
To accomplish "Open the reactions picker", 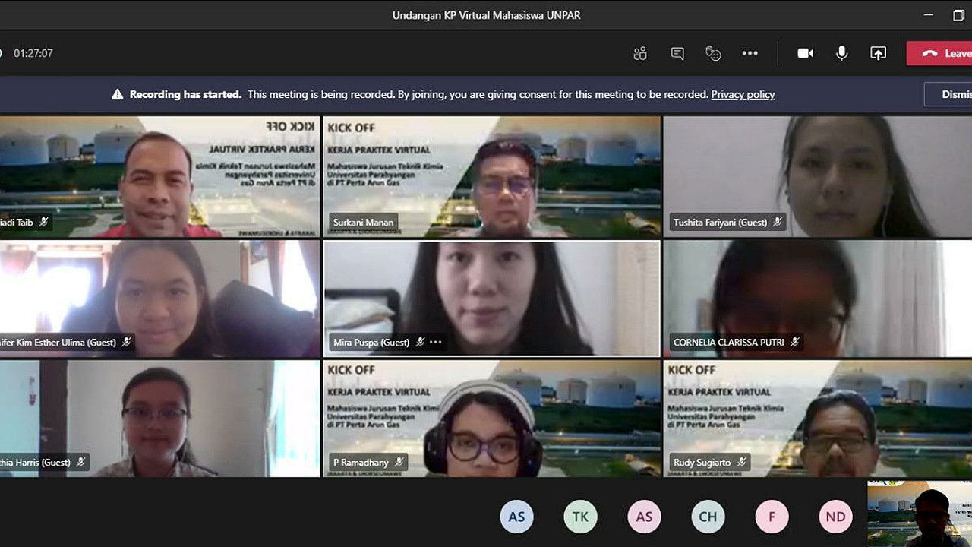I will 713,53.
